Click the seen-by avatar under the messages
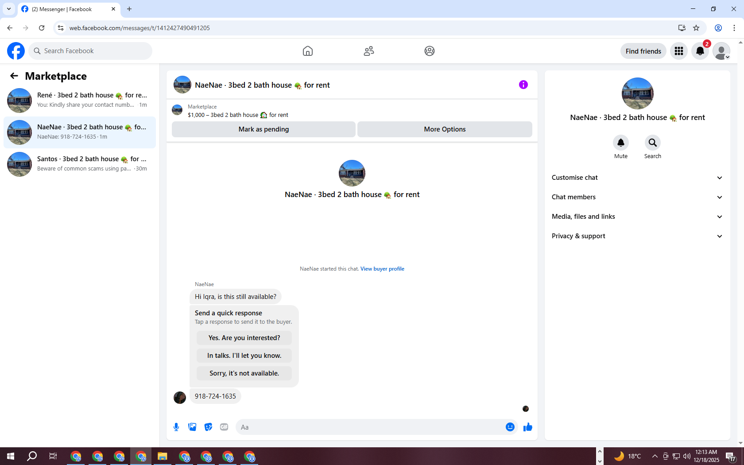 pyautogui.click(x=526, y=409)
